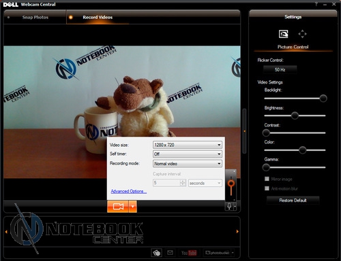Toggle the Anti-motion blur checkbox
The width and height of the screenshot is (341, 261).
pos(267,188)
